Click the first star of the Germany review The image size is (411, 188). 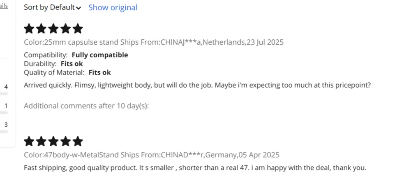29,141
